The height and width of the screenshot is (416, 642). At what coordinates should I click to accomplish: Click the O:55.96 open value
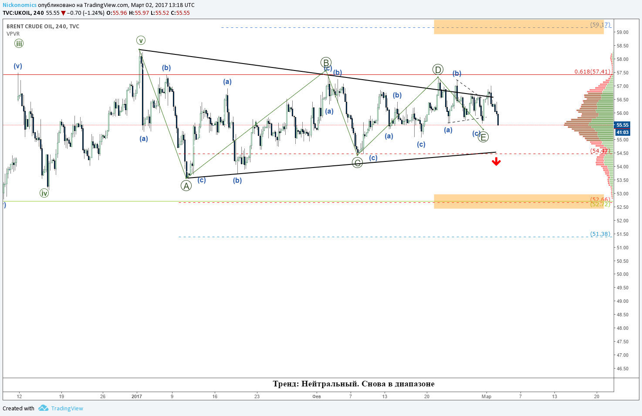coord(117,13)
